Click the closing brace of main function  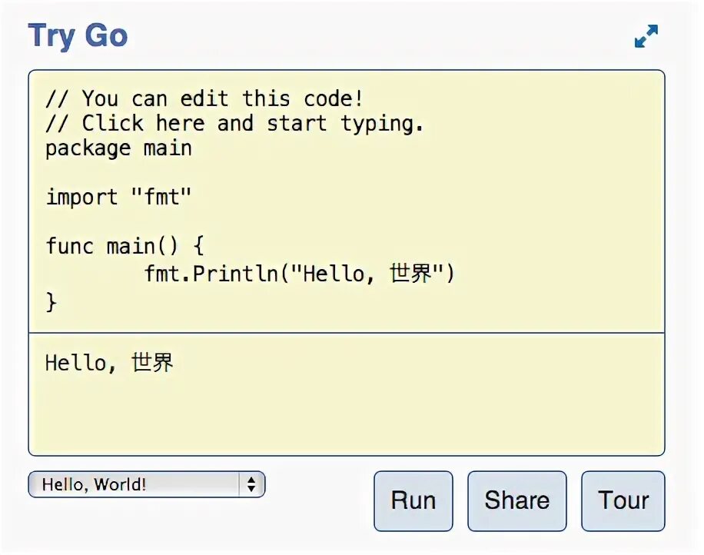(x=51, y=301)
